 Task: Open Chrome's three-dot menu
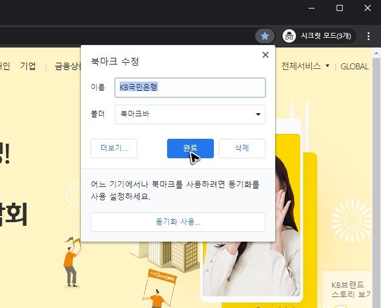368,37
